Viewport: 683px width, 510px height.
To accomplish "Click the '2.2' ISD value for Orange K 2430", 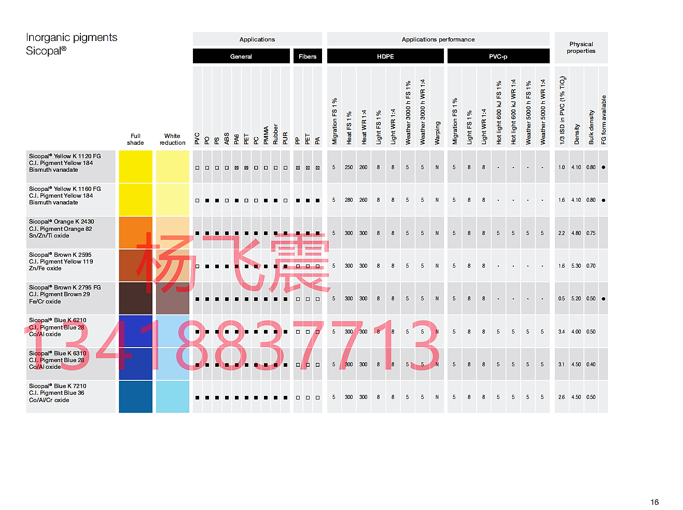I will pyautogui.click(x=562, y=233).
